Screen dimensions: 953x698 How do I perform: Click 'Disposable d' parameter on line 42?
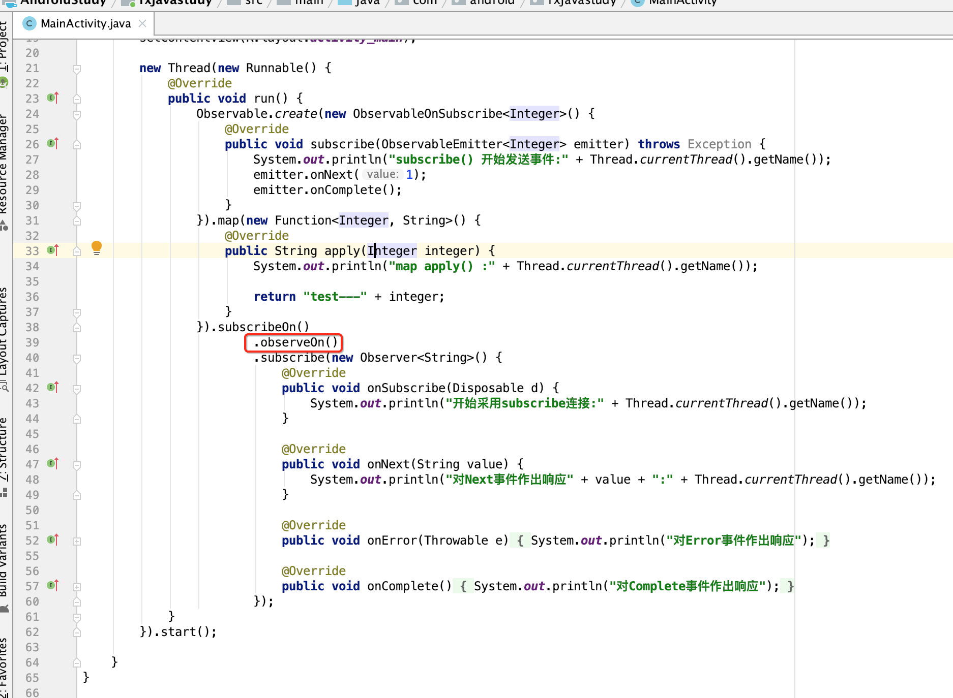pos(498,388)
